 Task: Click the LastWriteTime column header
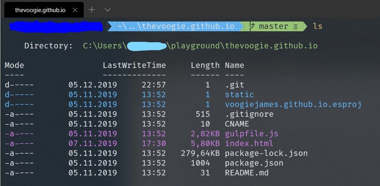pyautogui.click(x=134, y=65)
